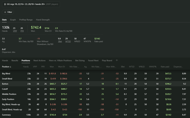The height and width of the screenshot is (118, 190).
Task: Open the Hand Strength tab
Action: [x=43, y=20]
